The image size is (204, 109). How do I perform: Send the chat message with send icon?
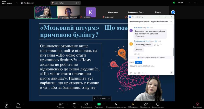[x=171, y=73]
